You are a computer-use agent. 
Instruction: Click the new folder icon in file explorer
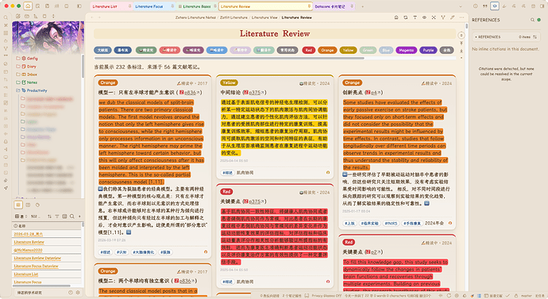[27, 16]
